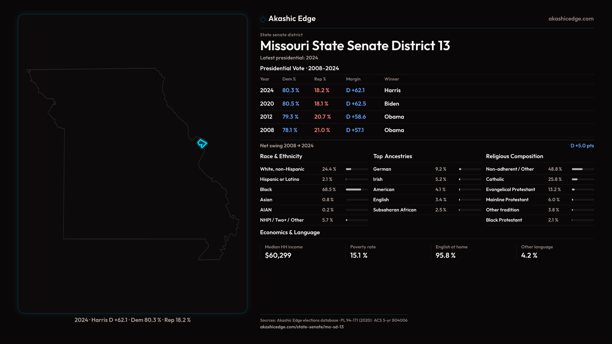The width and height of the screenshot is (612, 344).
Task: Open the akashicedge.com/state-senate/mo-sd-13 URL
Action: coord(302,327)
